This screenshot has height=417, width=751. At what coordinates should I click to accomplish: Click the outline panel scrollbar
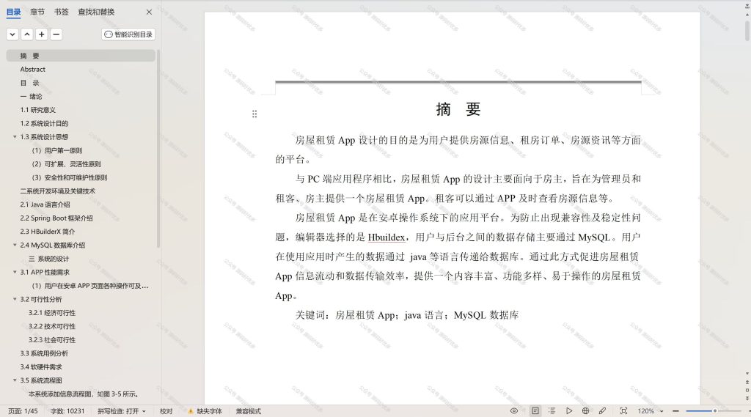pos(158,149)
